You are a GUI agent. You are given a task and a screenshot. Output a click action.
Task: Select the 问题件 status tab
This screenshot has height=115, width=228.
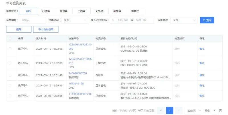(x=117, y=11)
